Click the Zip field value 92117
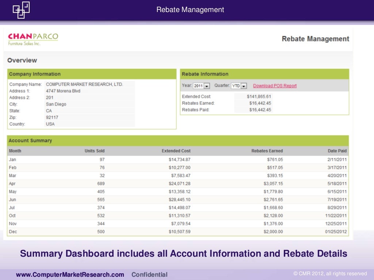Screen dimensions: 374x280 (52, 117)
